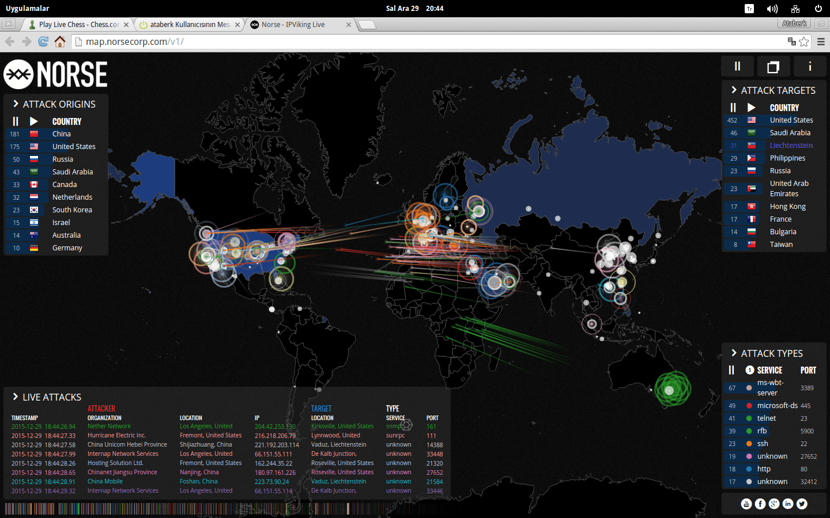
Task: Select the http service row
Action: pos(774,469)
